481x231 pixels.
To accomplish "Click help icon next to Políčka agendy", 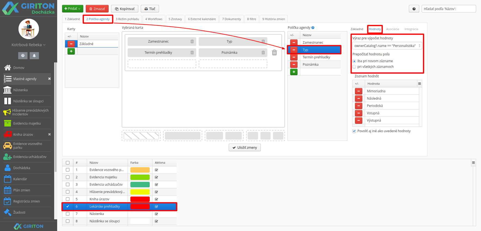I will click(x=313, y=28).
